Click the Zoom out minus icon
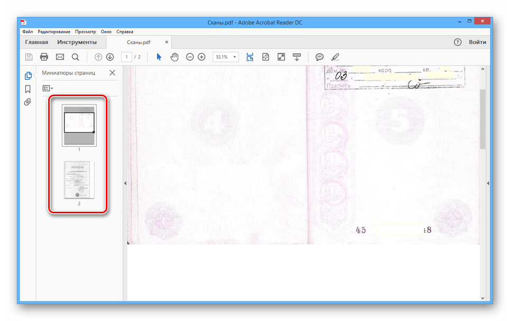This screenshot has width=510, height=321. click(x=189, y=57)
